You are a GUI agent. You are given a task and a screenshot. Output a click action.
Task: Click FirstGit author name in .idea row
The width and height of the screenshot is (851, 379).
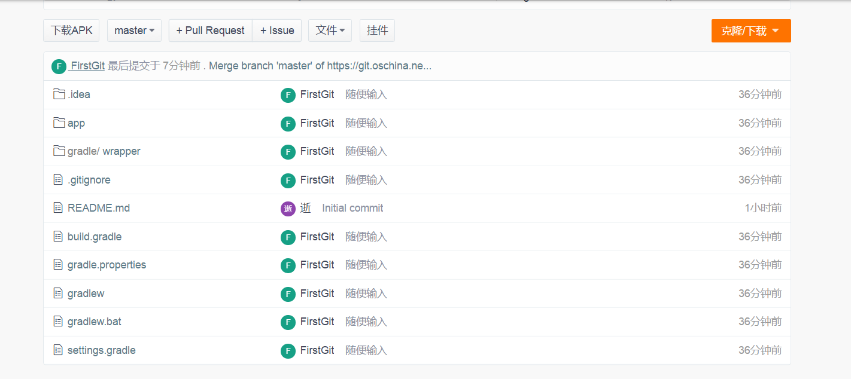pyautogui.click(x=317, y=94)
